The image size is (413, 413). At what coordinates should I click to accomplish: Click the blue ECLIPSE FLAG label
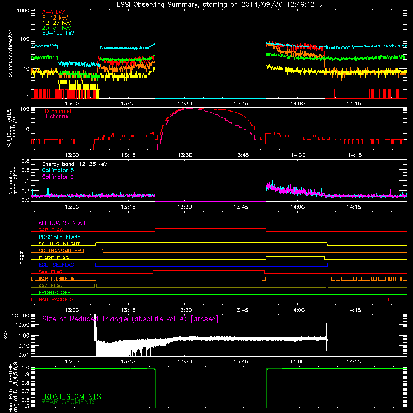click(56, 265)
